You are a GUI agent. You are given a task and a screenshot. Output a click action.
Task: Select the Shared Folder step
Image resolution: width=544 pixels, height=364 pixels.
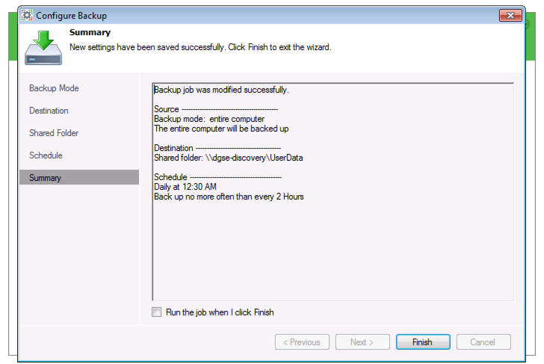(54, 133)
